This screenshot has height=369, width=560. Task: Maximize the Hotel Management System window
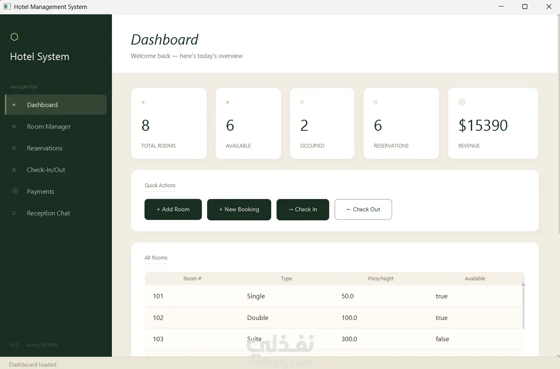(525, 7)
